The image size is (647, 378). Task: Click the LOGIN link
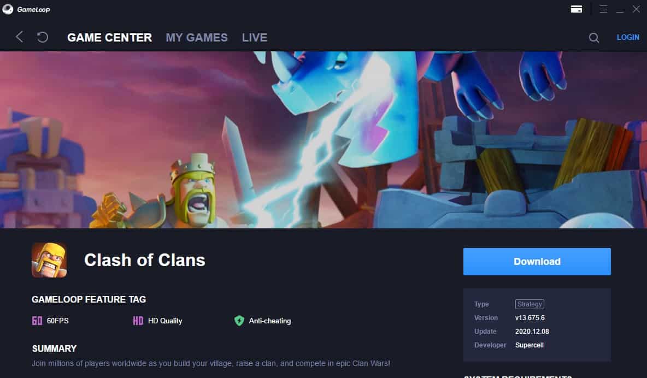628,37
